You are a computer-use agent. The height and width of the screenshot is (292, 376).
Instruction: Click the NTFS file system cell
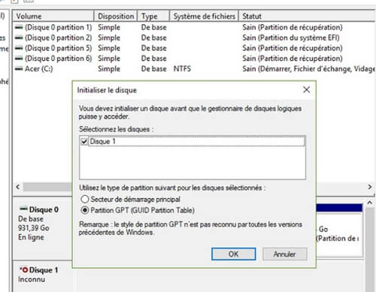(182, 69)
